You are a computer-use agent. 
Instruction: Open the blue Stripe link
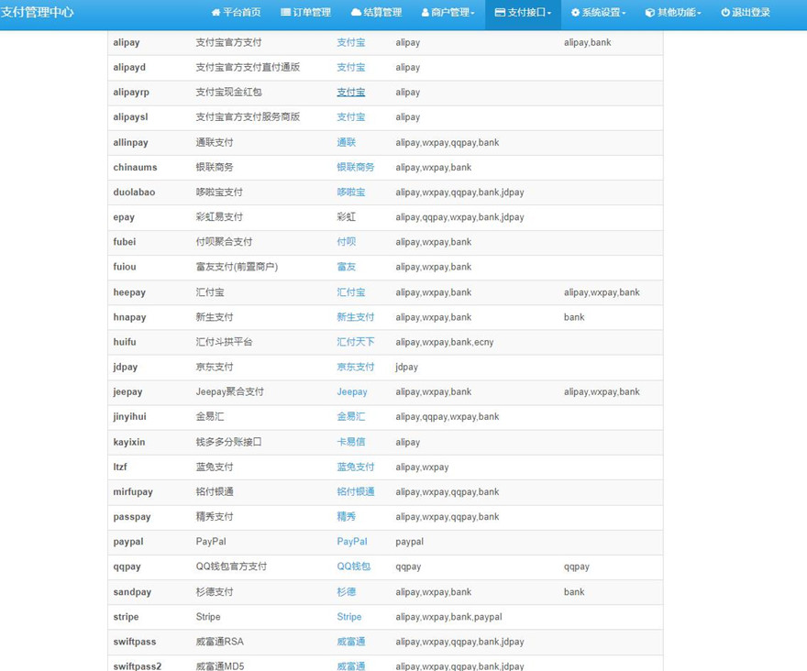point(349,616)
